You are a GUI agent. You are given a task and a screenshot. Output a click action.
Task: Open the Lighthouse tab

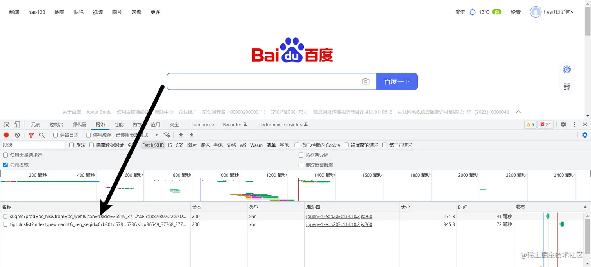coord(202,125)
